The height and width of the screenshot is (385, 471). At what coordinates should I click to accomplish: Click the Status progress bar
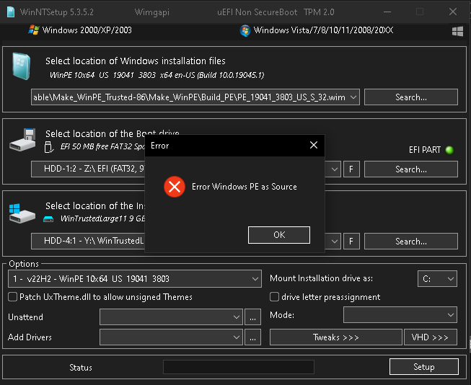pyautogui.click(x=238, y=367)
